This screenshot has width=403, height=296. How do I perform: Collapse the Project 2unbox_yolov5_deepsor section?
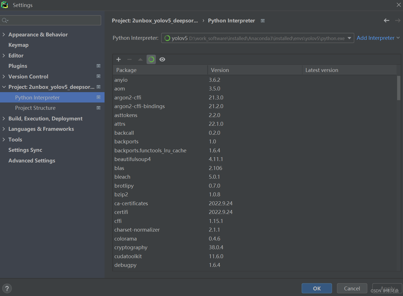(x=4, y=87)
